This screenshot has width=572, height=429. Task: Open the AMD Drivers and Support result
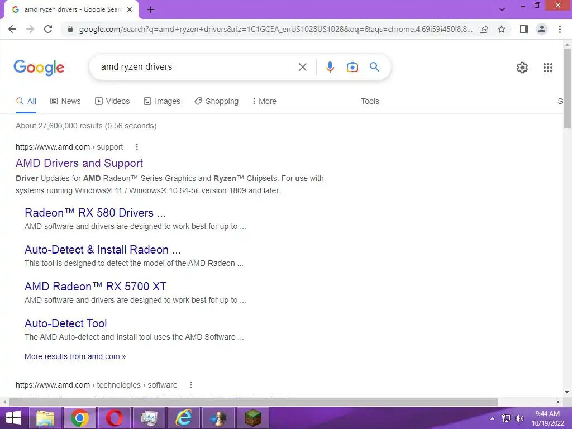(x=79, y=163)
